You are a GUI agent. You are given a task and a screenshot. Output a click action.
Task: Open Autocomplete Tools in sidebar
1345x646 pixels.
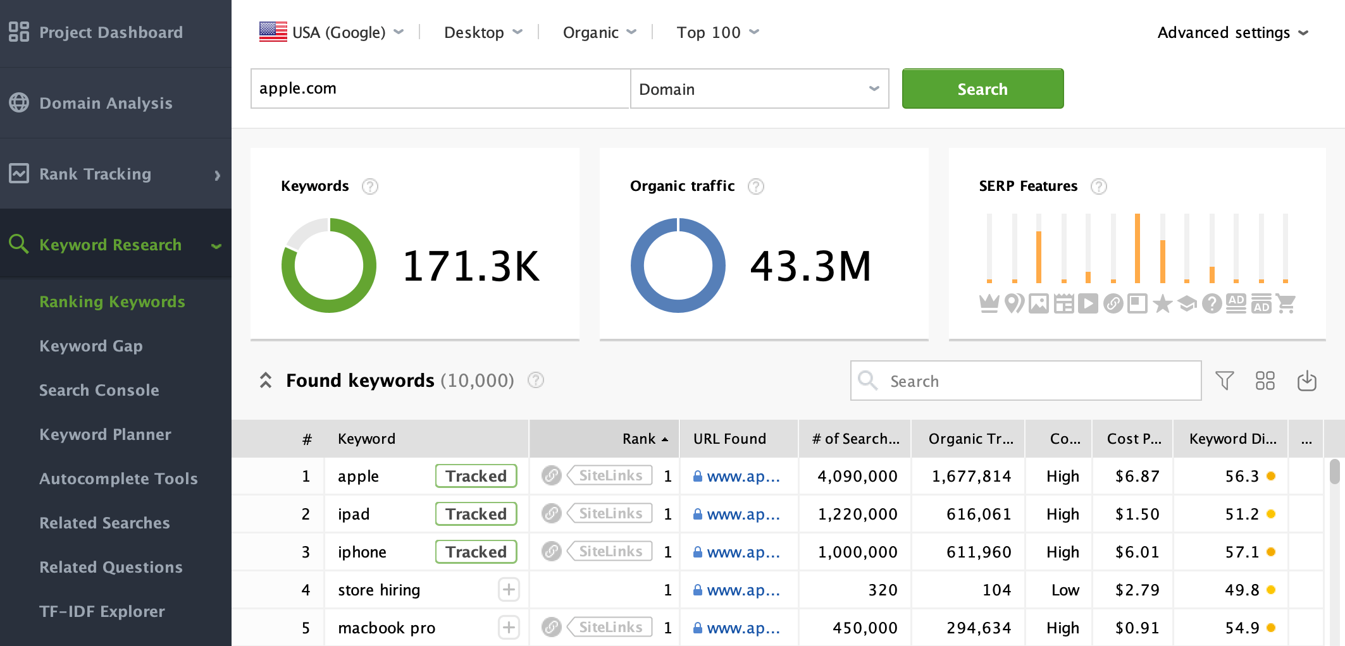pos(118,478)
